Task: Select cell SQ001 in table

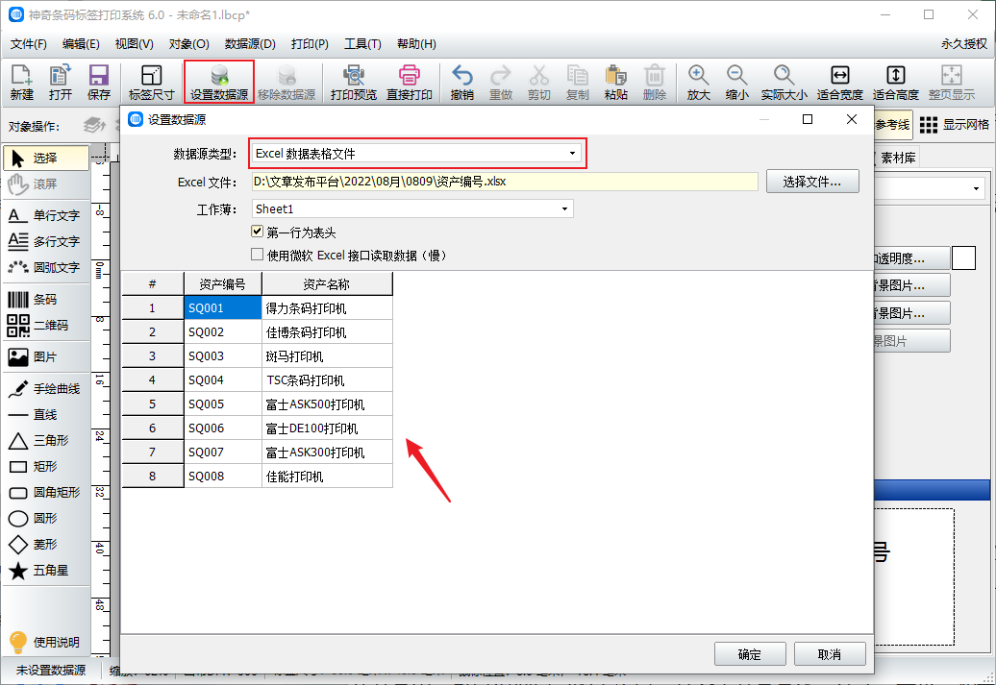Action: [x=223, y=307]
